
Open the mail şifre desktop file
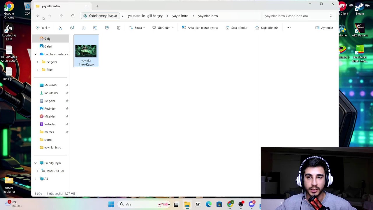tap(9, 74)
